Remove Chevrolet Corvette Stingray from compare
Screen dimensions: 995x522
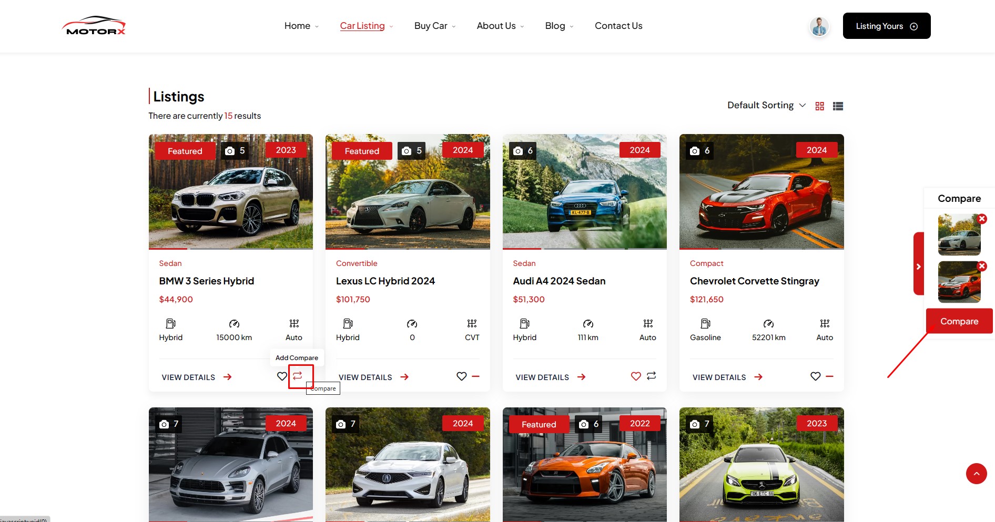coord(830,376)
